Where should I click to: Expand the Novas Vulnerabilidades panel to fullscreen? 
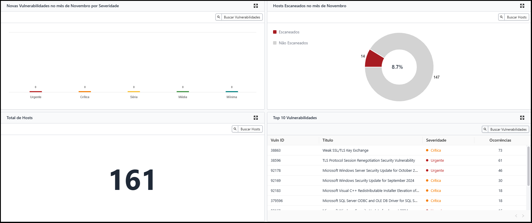255,6
